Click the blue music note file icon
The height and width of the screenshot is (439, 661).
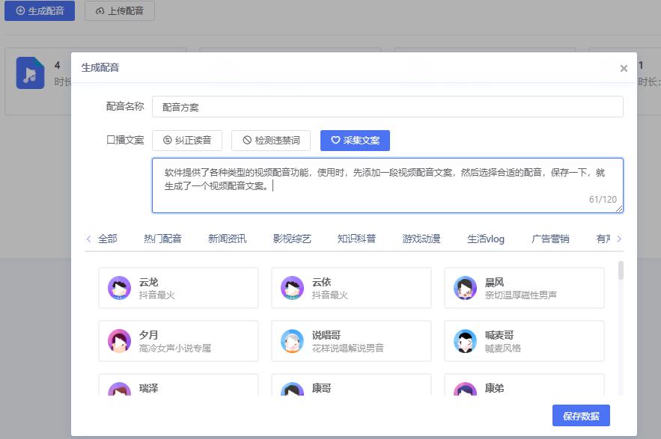point(30,73)
